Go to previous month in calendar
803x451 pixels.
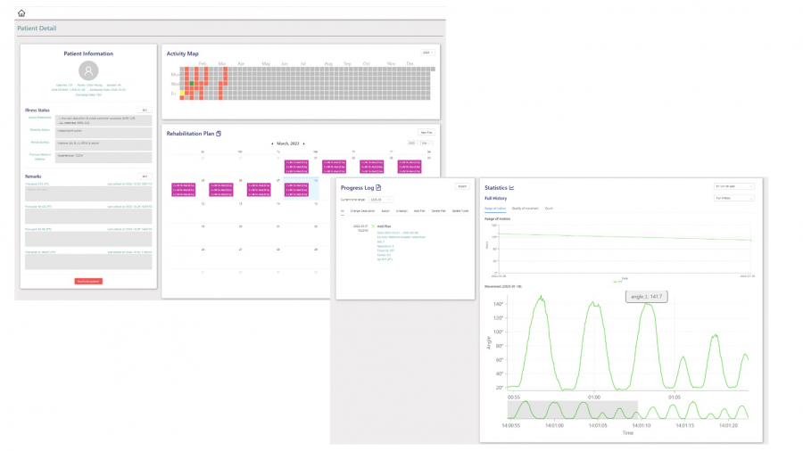pyautogui.click(x=272, y=143)
